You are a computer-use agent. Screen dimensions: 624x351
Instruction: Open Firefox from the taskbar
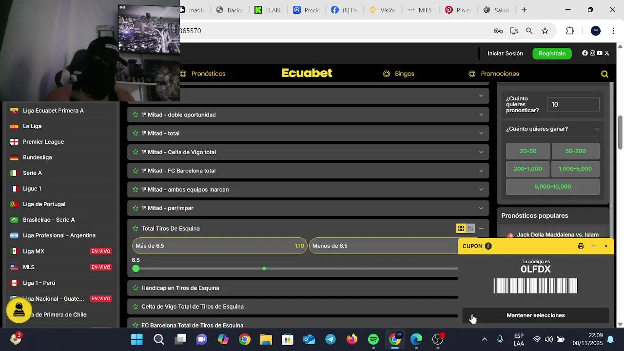tap(352, 339)
